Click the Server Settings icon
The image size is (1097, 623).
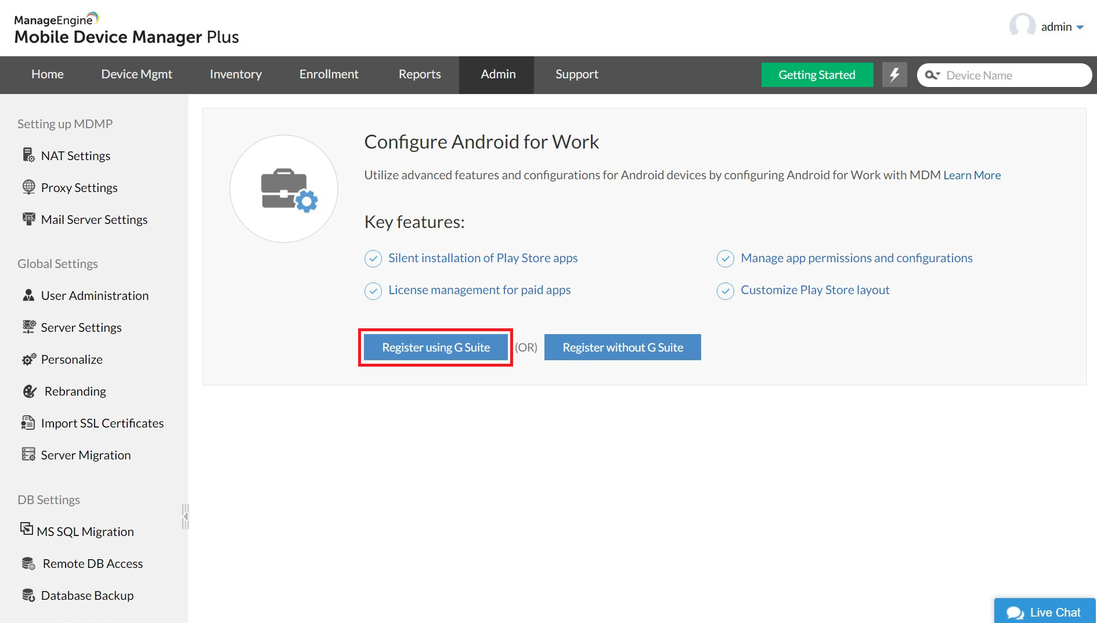(x=28, y=327)
